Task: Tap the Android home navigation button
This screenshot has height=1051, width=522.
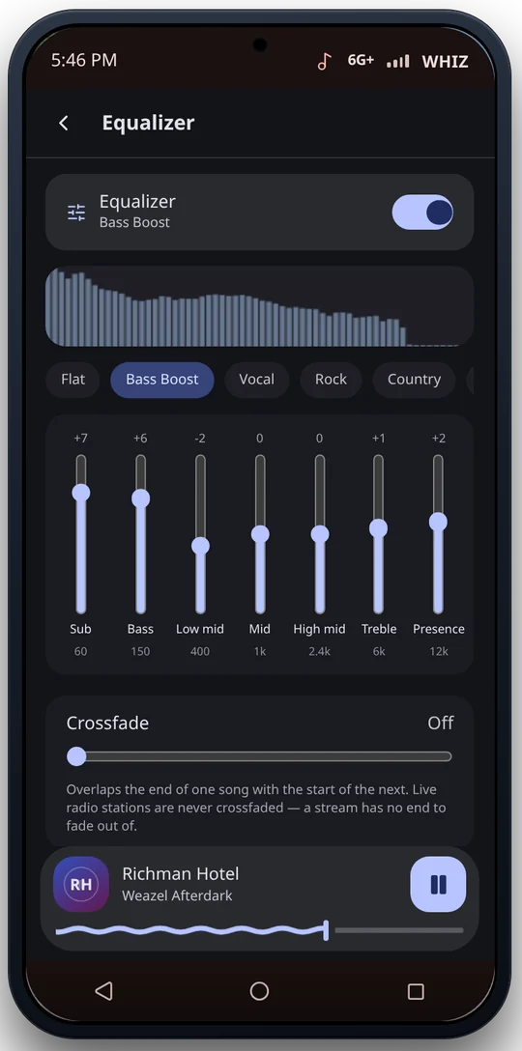Action: pos(260,991)
